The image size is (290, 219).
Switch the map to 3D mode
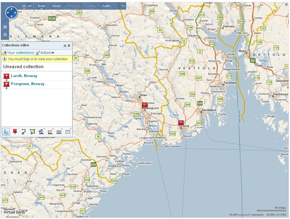pos(30,6)
